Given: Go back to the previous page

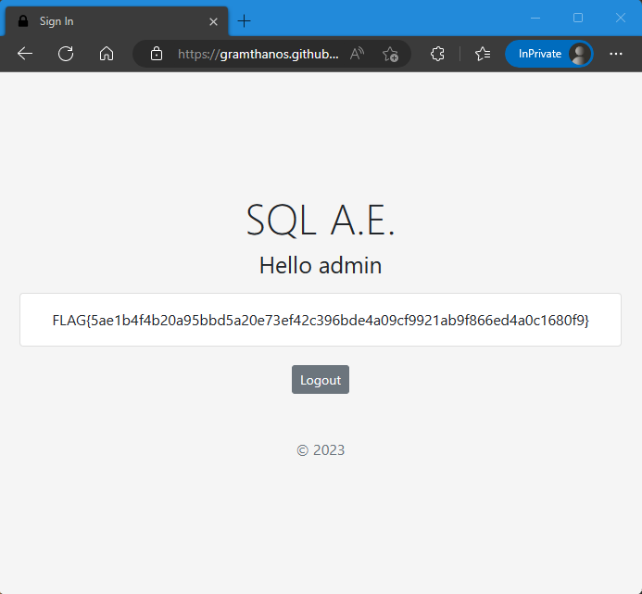Looking at the screenshot, I should pyautogui.click(x=25, y=54).
